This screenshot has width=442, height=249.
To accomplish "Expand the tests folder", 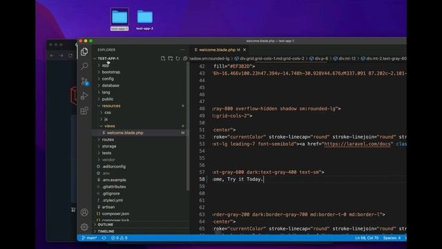I will tap(140, 153).
